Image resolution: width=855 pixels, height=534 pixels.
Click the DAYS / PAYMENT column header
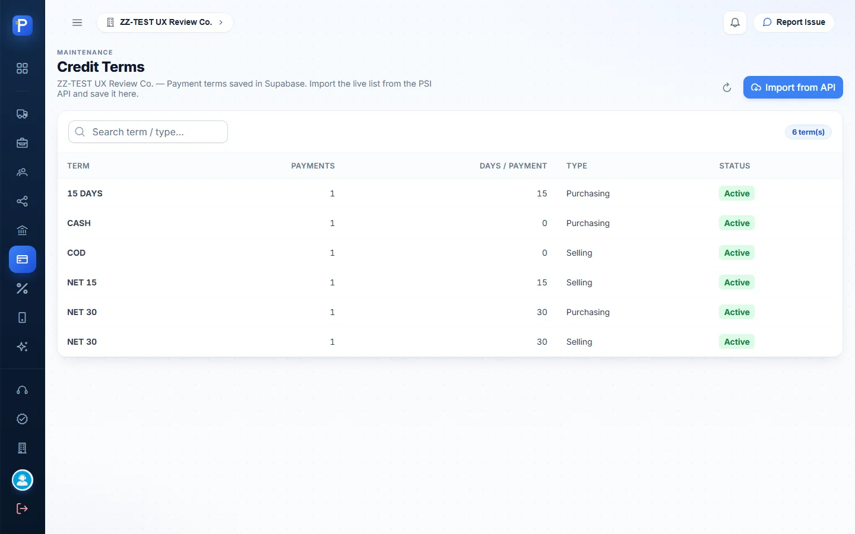point(513,166)
